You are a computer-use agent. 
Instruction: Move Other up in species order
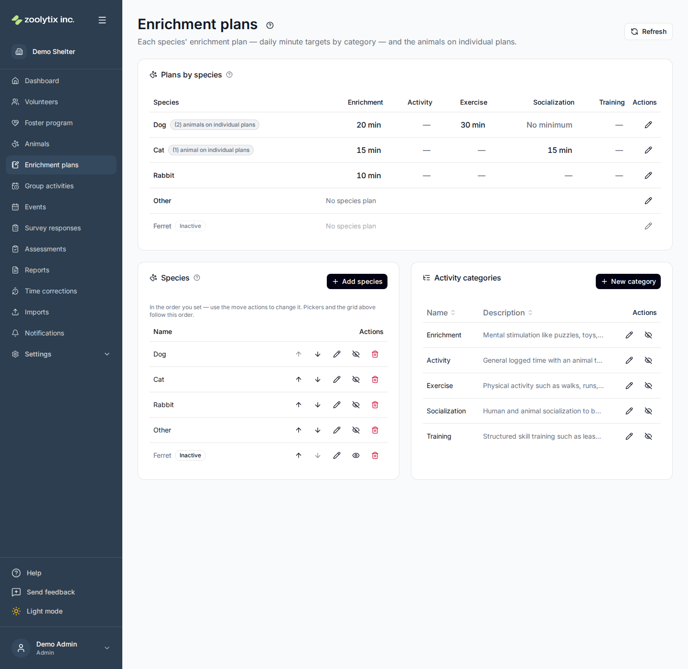coord(299,430)
